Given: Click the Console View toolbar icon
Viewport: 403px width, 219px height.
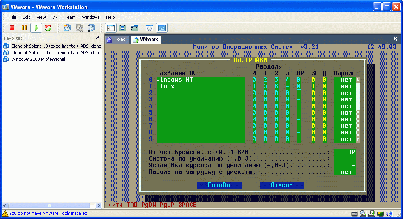Looking at the screenshot, I should (x=162, y=28).
